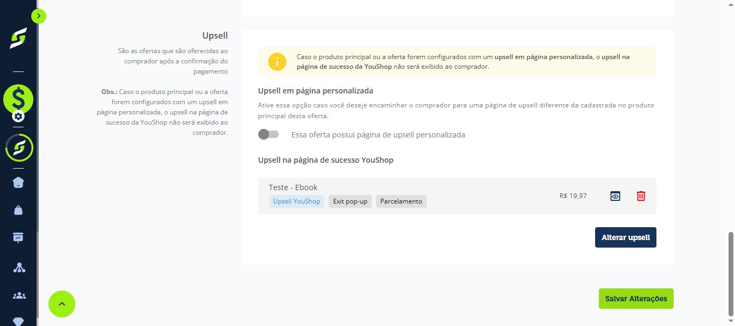The width and height of the screenshot is (735, 326).
Task: Click the Upsell YouShop tag
Action: click(x=296, y=201)
